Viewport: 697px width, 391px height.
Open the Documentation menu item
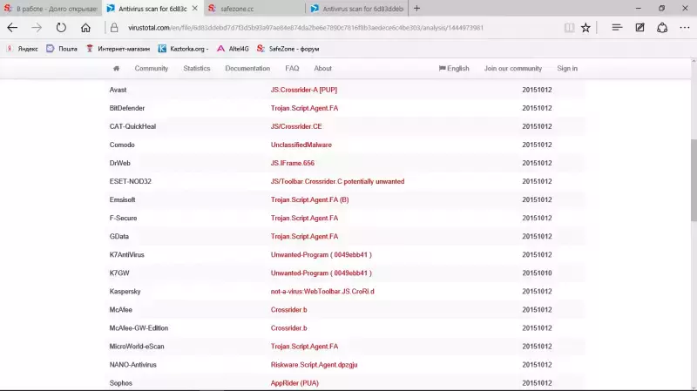[x=247, y=69]
